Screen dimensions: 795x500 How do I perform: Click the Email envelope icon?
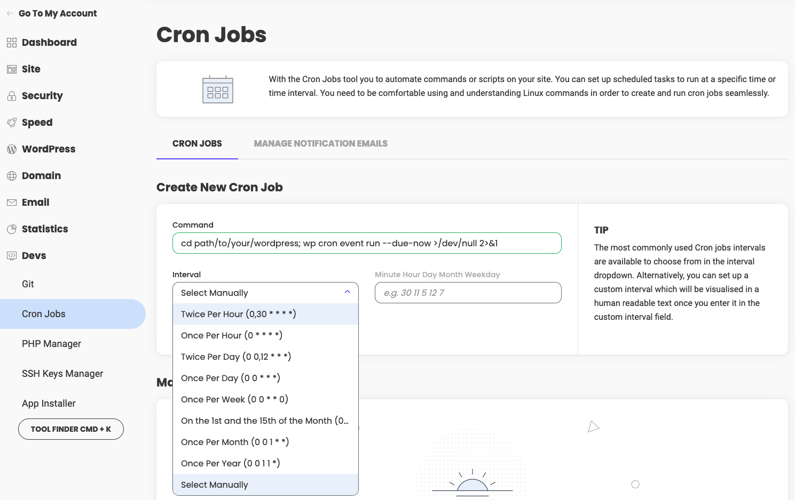[12, 203]
